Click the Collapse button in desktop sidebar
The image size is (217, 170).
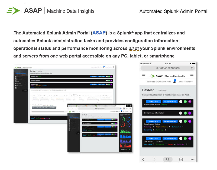pos(25,91)
